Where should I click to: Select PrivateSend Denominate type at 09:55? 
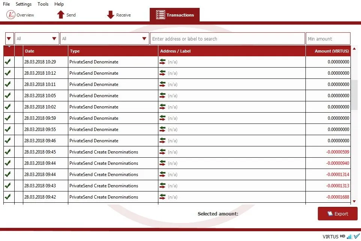pos(113,129)
